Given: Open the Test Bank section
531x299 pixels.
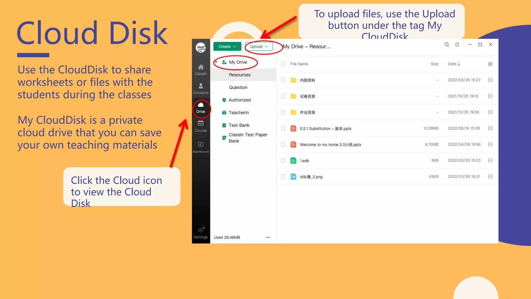Looking at the screenshot, I should pyautogui.click(x=239, y=125).
